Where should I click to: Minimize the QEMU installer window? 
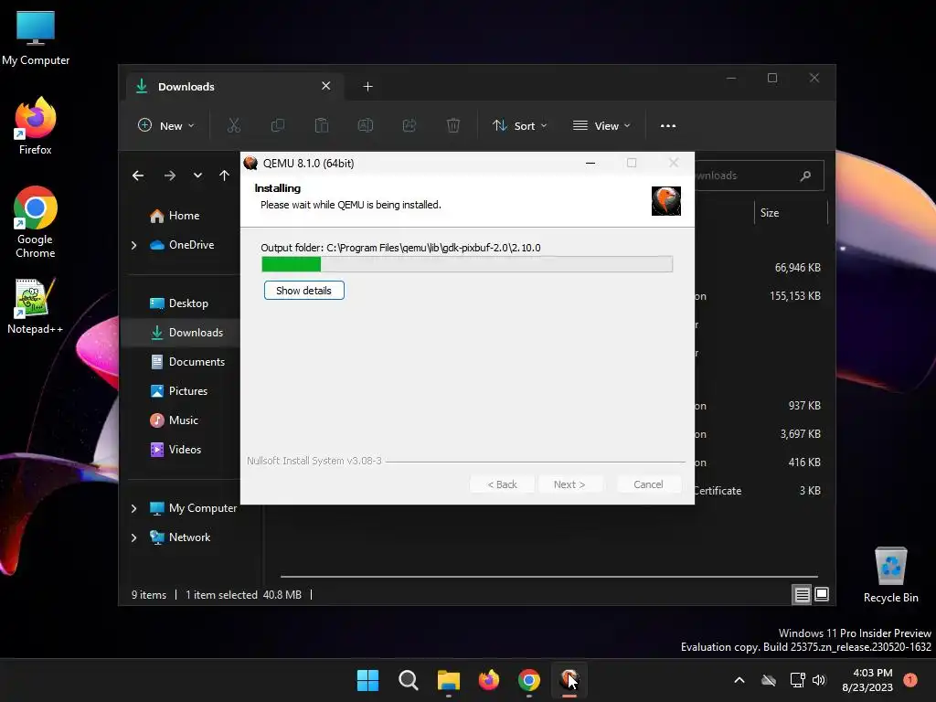[x=590, y=163]
